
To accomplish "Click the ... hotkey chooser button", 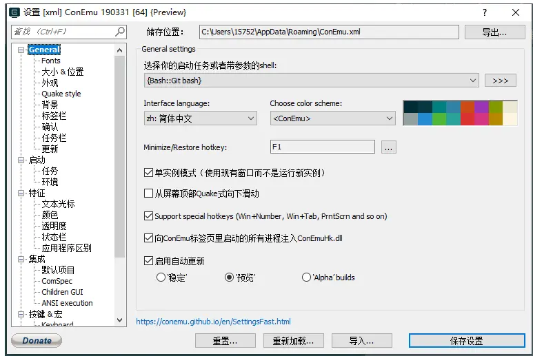I will [388, 147].
